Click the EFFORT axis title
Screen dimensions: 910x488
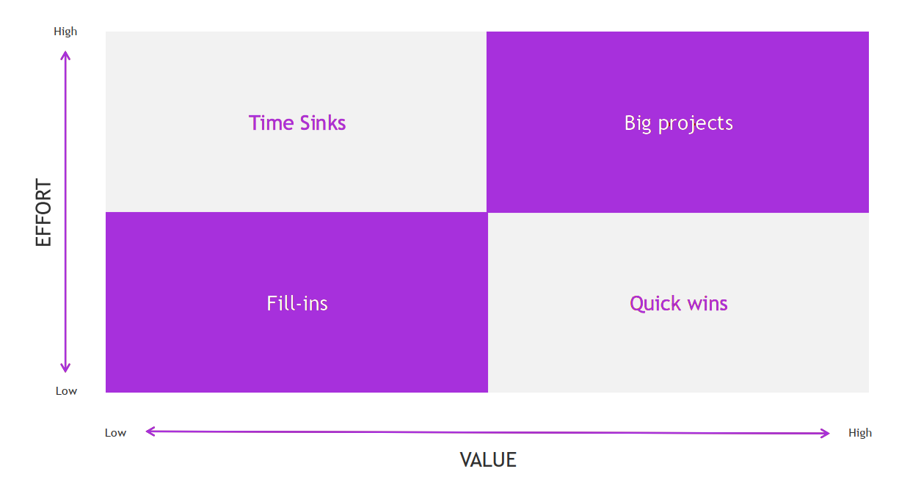(44, 213)
